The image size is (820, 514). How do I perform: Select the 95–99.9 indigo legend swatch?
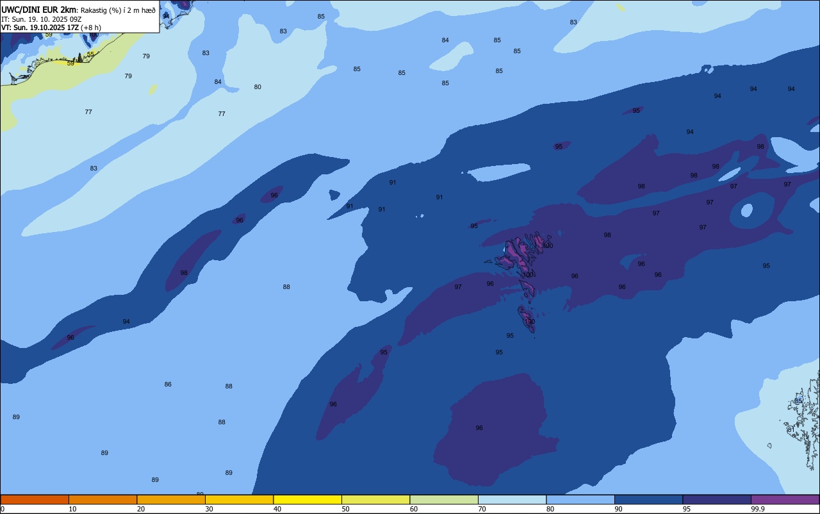coord(717,499)
